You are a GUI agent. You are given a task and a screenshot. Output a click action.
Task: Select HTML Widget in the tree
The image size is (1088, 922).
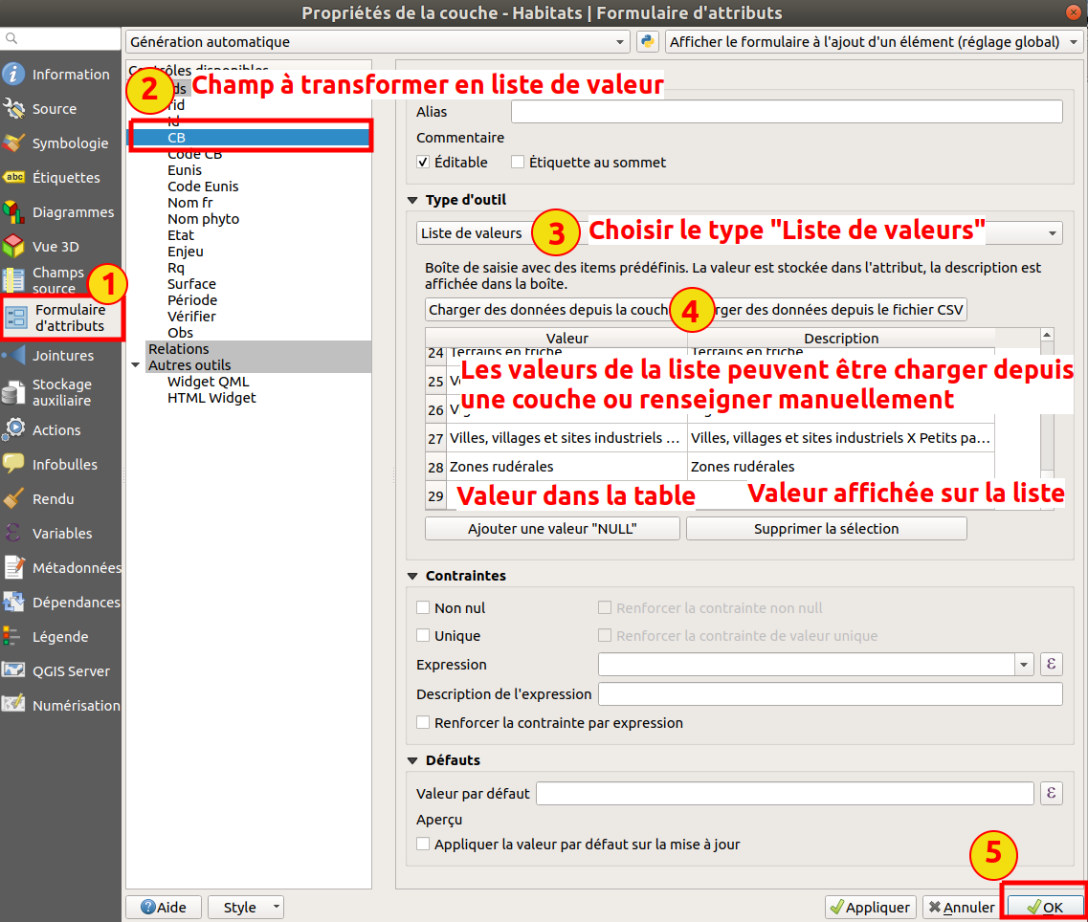click(211, 398)
